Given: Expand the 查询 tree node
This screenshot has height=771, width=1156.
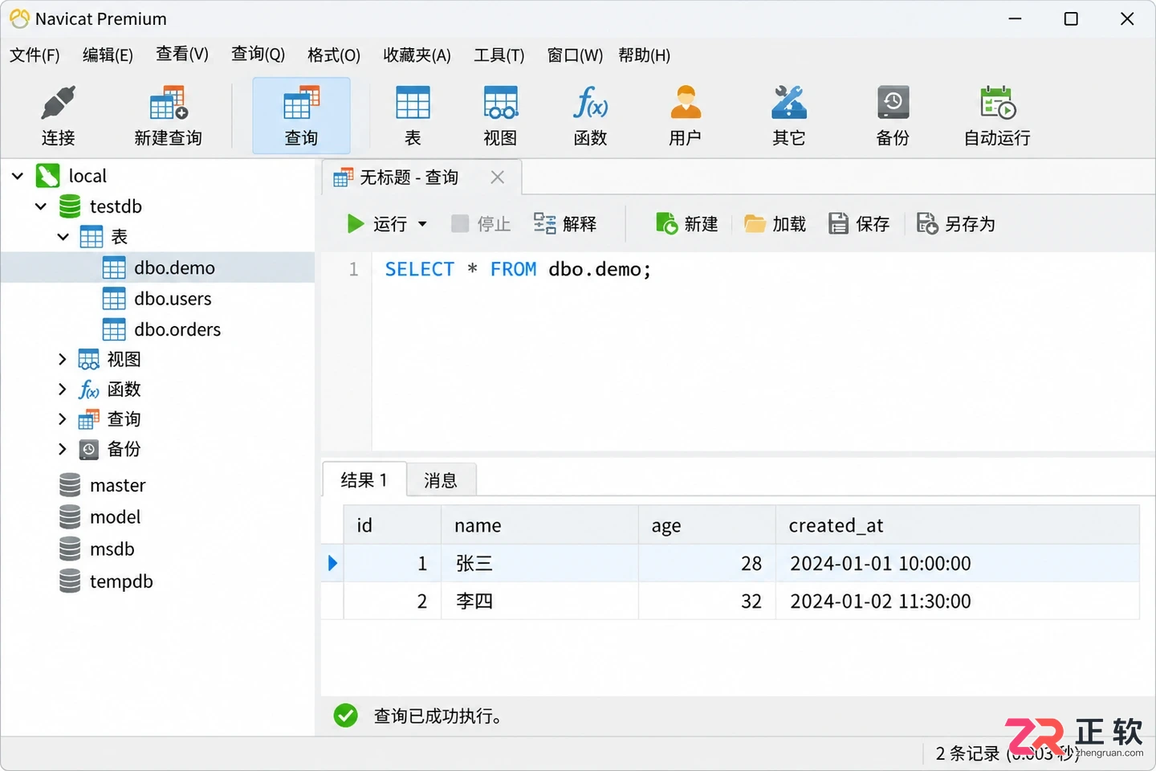Looking at the screenshot, I should [63, 418].
